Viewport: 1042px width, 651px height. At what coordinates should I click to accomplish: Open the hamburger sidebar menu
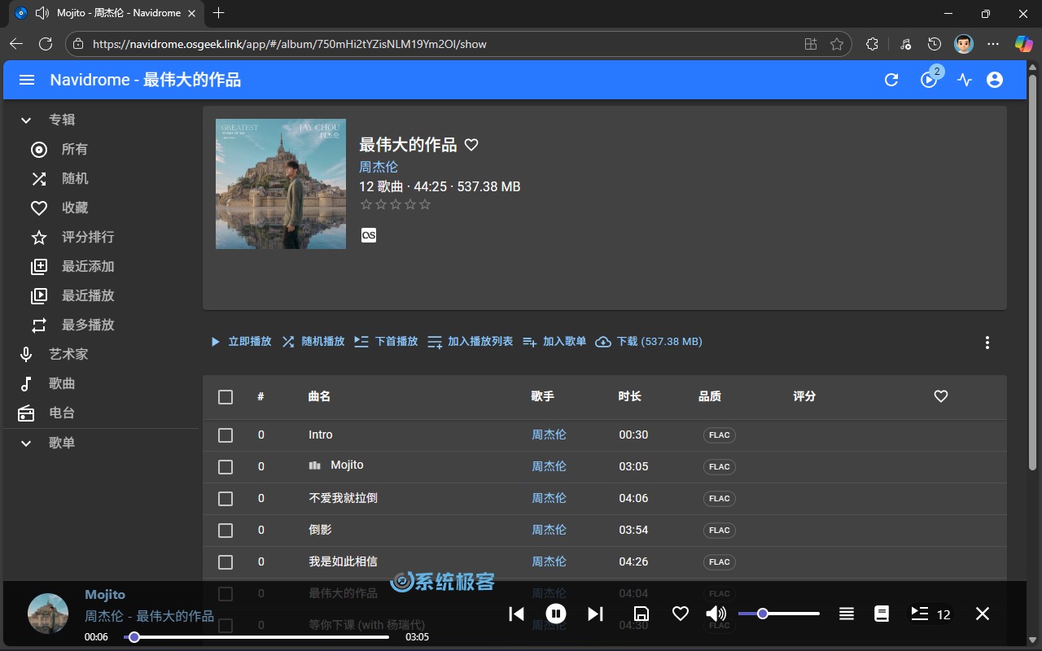[27, 80]
